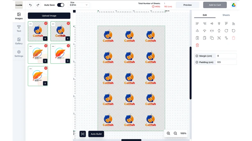Open options menu on left Catfish thumbnail

[31, 24]
